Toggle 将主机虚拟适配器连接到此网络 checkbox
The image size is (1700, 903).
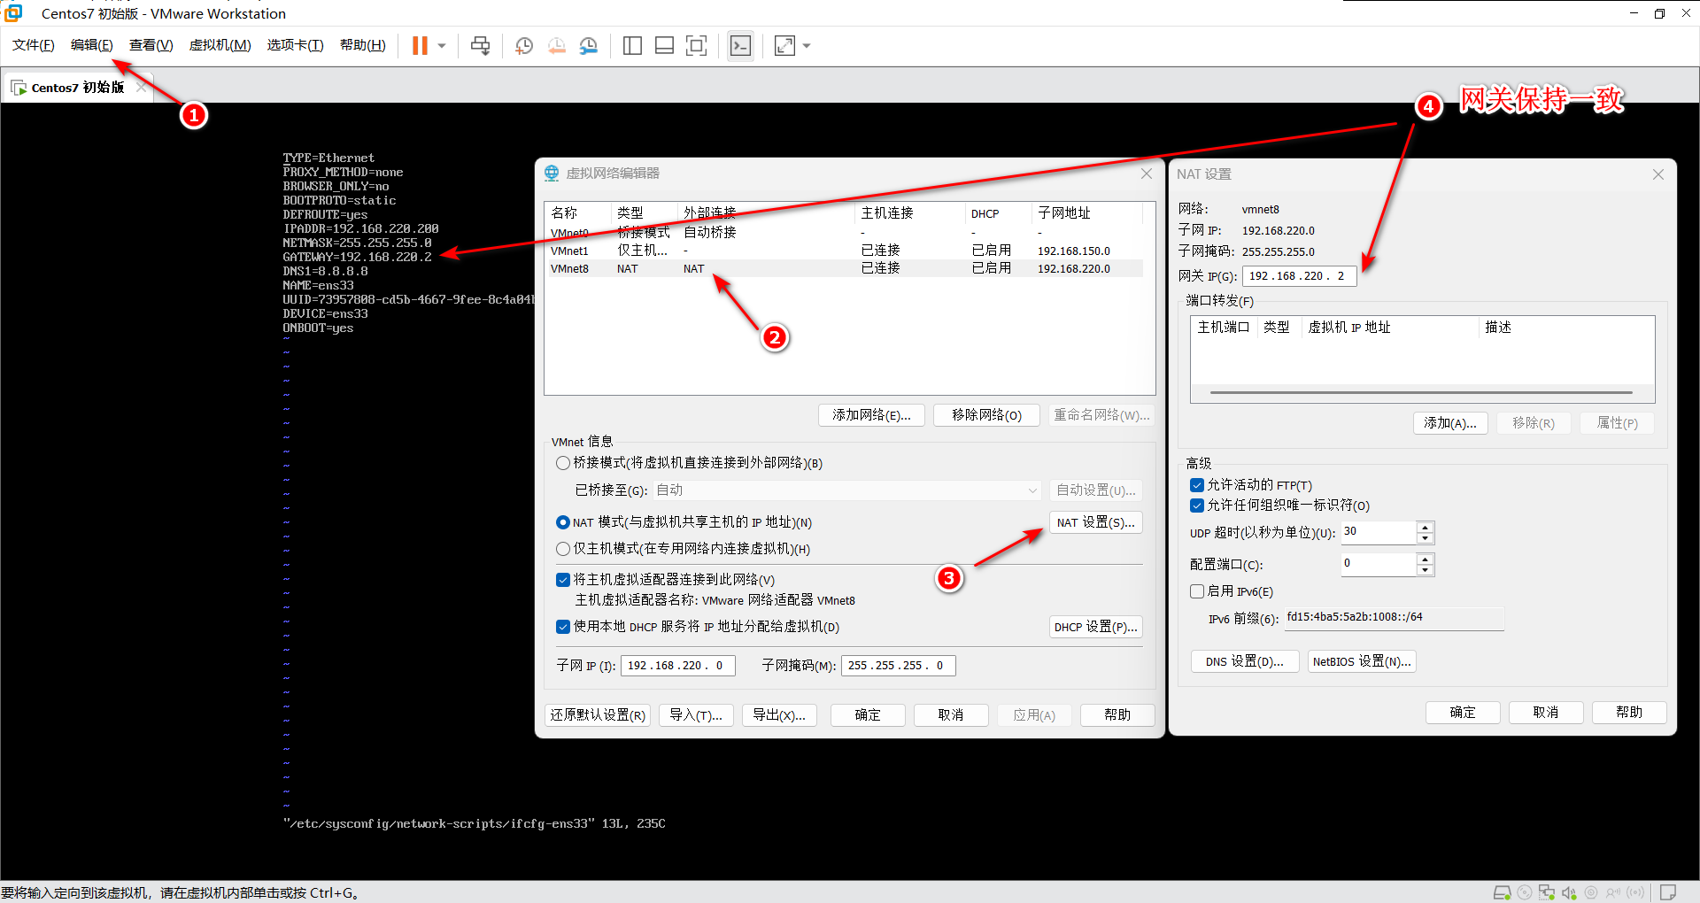(562, 580)
